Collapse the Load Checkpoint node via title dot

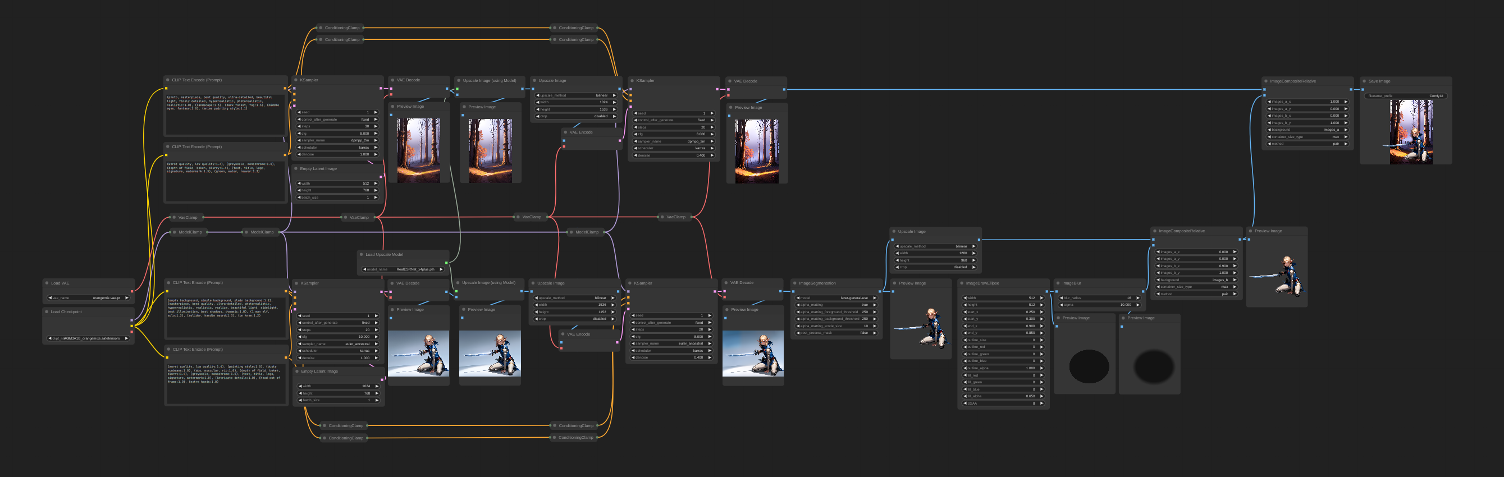(x=47, y=312)
